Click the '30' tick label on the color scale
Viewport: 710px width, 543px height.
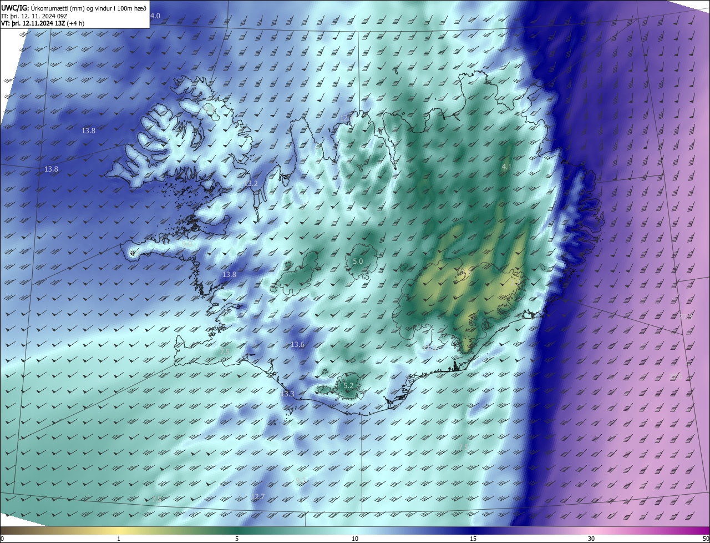[x=591, y=539]
